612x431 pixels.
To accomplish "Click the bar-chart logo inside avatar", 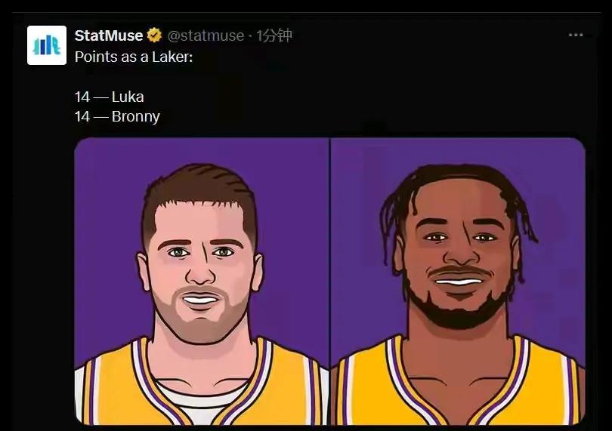I will (x=47, y=45).
